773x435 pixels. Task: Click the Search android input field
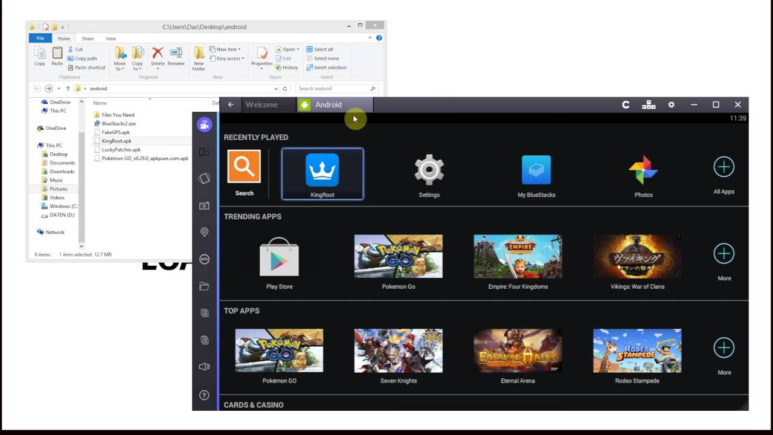338,88
